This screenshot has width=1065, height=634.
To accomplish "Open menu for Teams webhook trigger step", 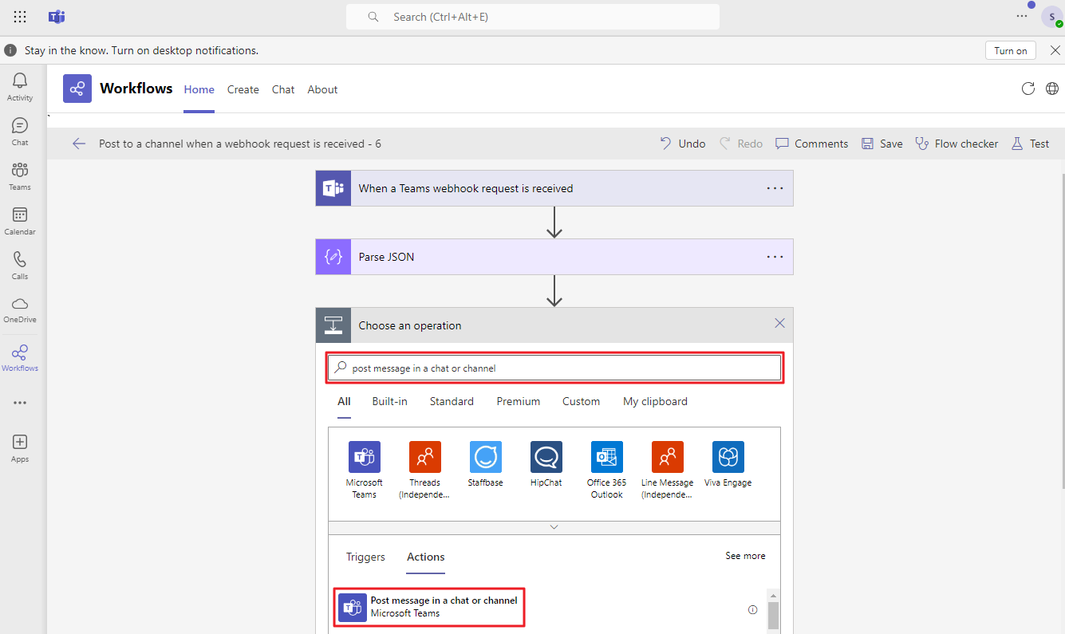I will [775, 188].
